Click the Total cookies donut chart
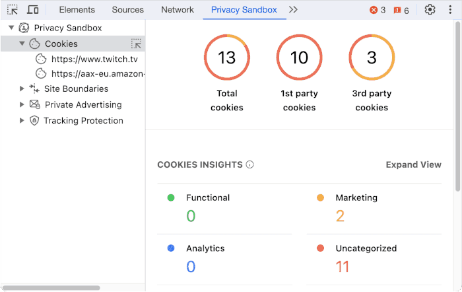The image size is (462, 292). [x=226, y=57]
